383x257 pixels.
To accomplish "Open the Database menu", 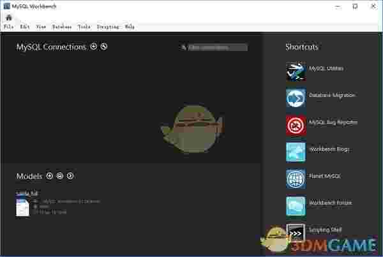I will (x=62, y=27).
